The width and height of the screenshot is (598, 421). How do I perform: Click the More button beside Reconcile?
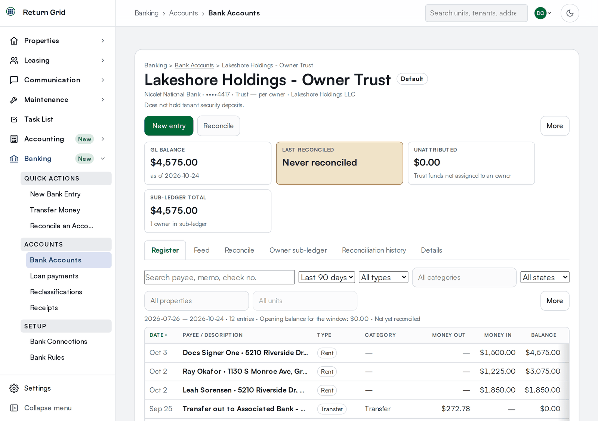point(555,126)
